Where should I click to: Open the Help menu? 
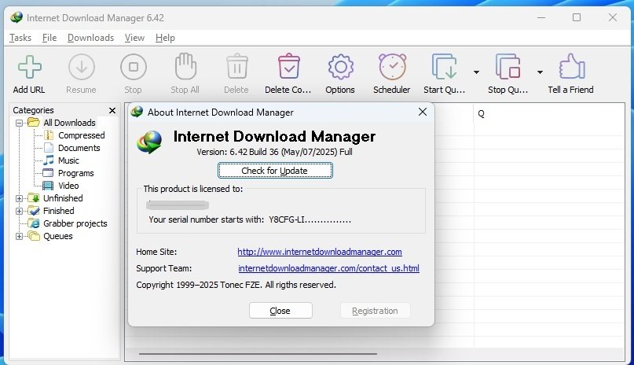point(165,38)
